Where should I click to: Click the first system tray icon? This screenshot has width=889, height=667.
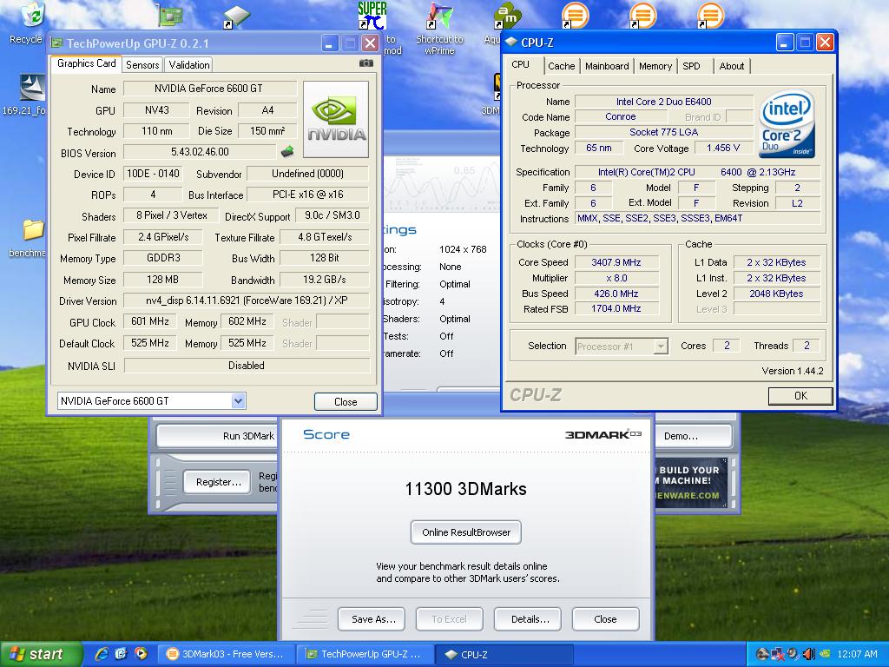pyautogui.click(x=762, y=654)
